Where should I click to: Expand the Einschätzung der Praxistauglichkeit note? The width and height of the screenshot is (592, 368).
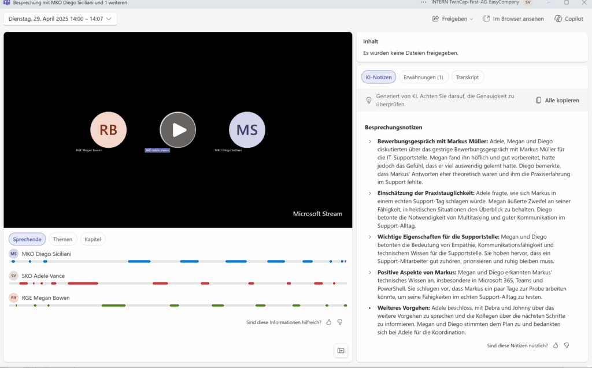pyautogui.click(x=369, y=194)
